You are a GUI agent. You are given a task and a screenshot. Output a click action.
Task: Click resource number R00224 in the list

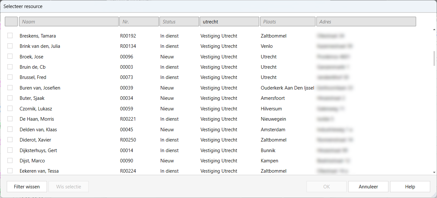click(x=128, y=171)
